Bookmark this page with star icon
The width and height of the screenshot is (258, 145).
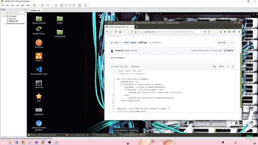(209, 32)
